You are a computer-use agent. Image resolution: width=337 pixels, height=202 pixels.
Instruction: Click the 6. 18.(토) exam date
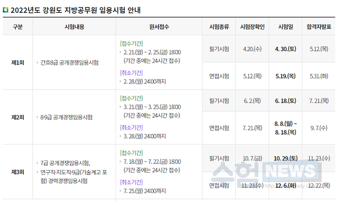pos(285,101)
